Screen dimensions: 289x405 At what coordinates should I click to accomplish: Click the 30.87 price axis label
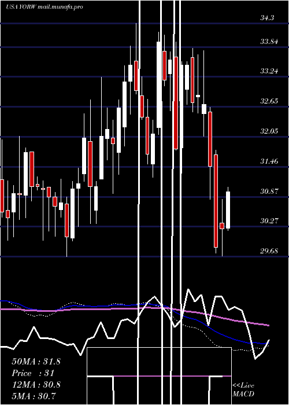click(x=269, y=192)
